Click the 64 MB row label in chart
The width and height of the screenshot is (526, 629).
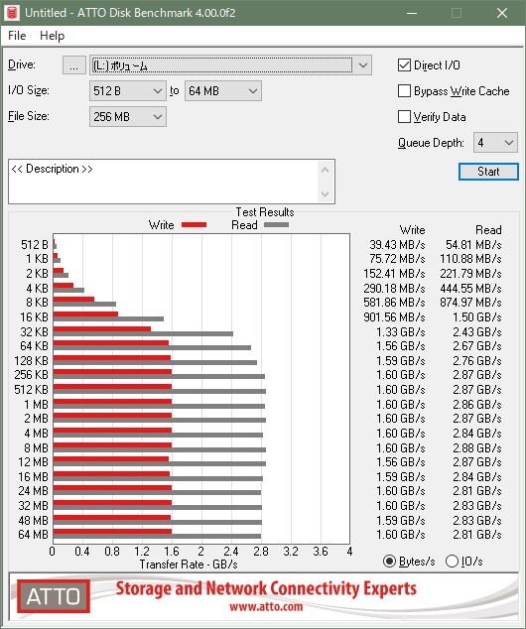(x=34, y=535)
